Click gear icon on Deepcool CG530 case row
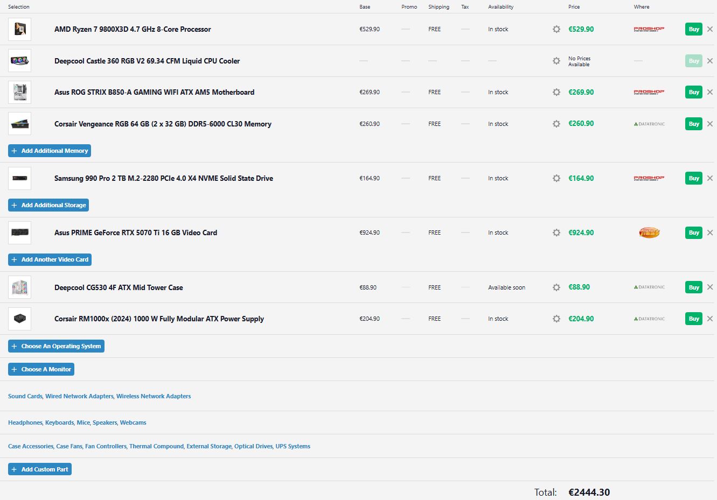The height and width of the screenshot is (500, 717). coord(556,287)
